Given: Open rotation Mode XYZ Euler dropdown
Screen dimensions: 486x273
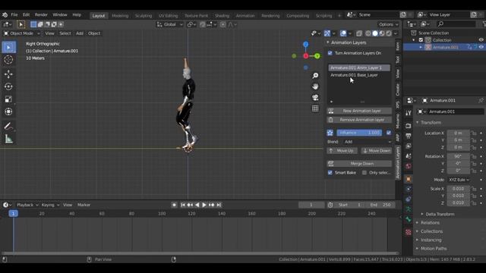Looking at the screenshot, I should click(x=459, y=180).
